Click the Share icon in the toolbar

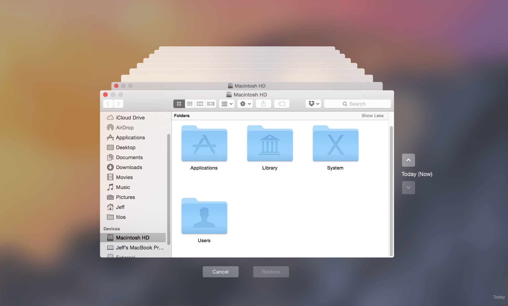point(263,104)
